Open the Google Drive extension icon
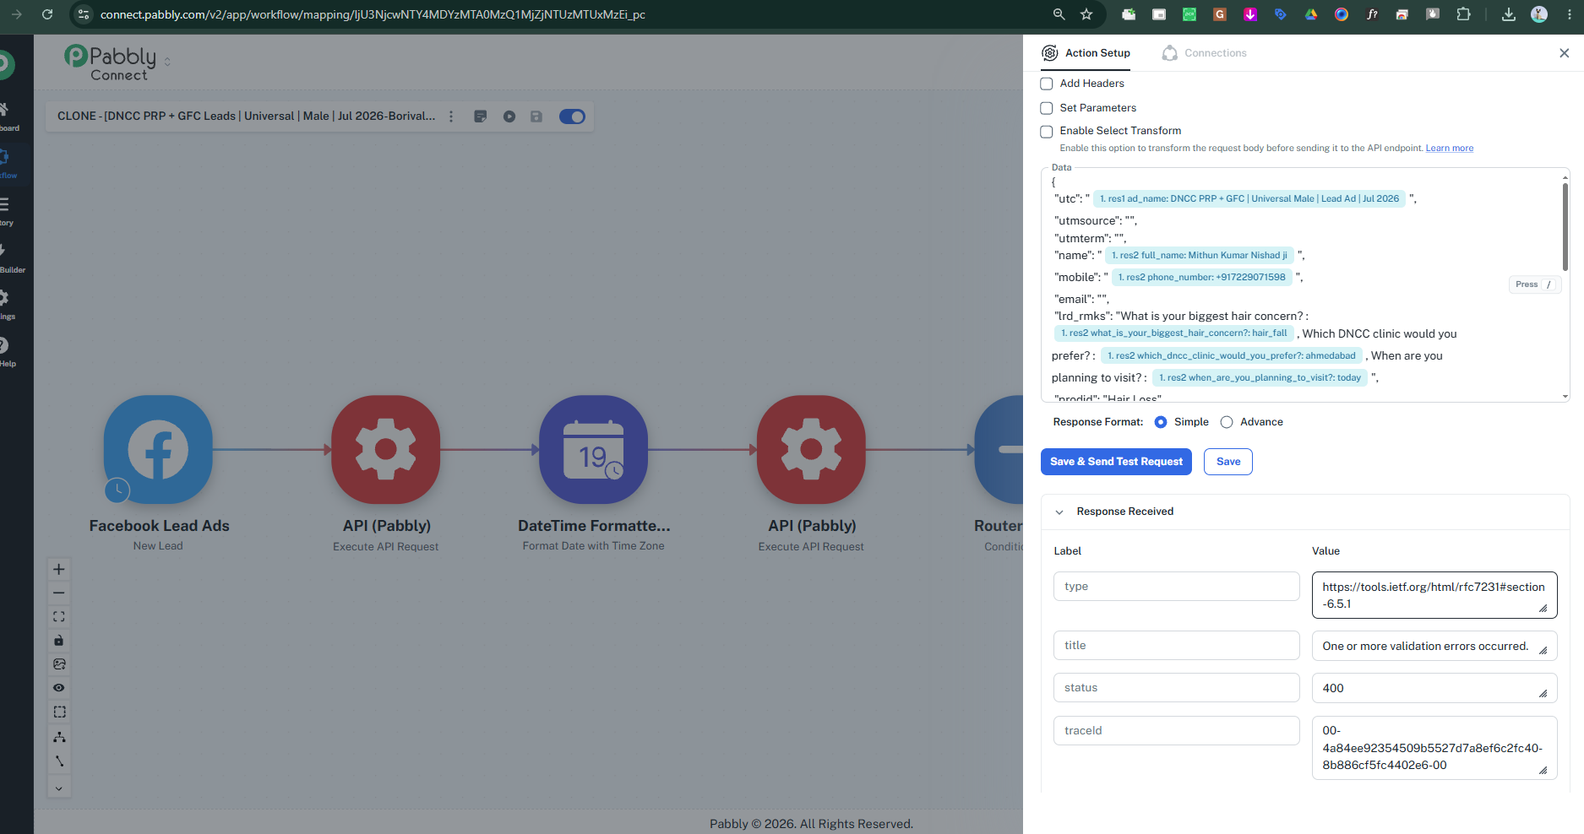The width and height of the screenshot is (1584, 834). [x=1311, y=14]
